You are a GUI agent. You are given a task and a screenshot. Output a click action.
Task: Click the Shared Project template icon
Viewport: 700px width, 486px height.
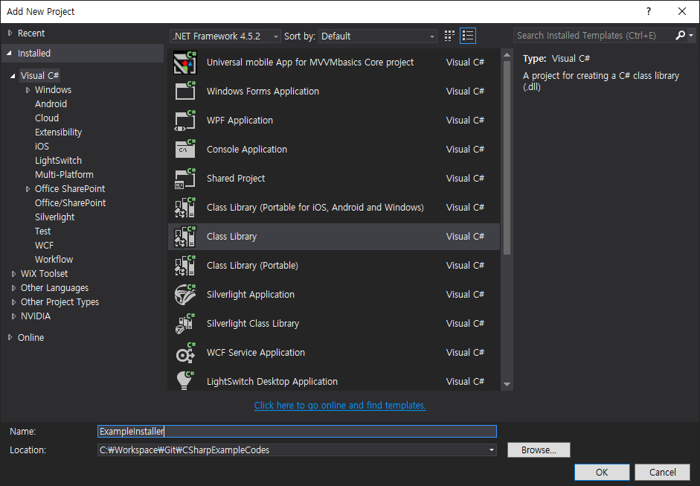(184, 178)
